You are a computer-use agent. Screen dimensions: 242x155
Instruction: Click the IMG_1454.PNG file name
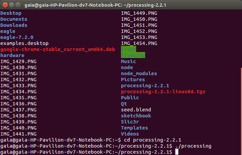(x=139, y=43)
